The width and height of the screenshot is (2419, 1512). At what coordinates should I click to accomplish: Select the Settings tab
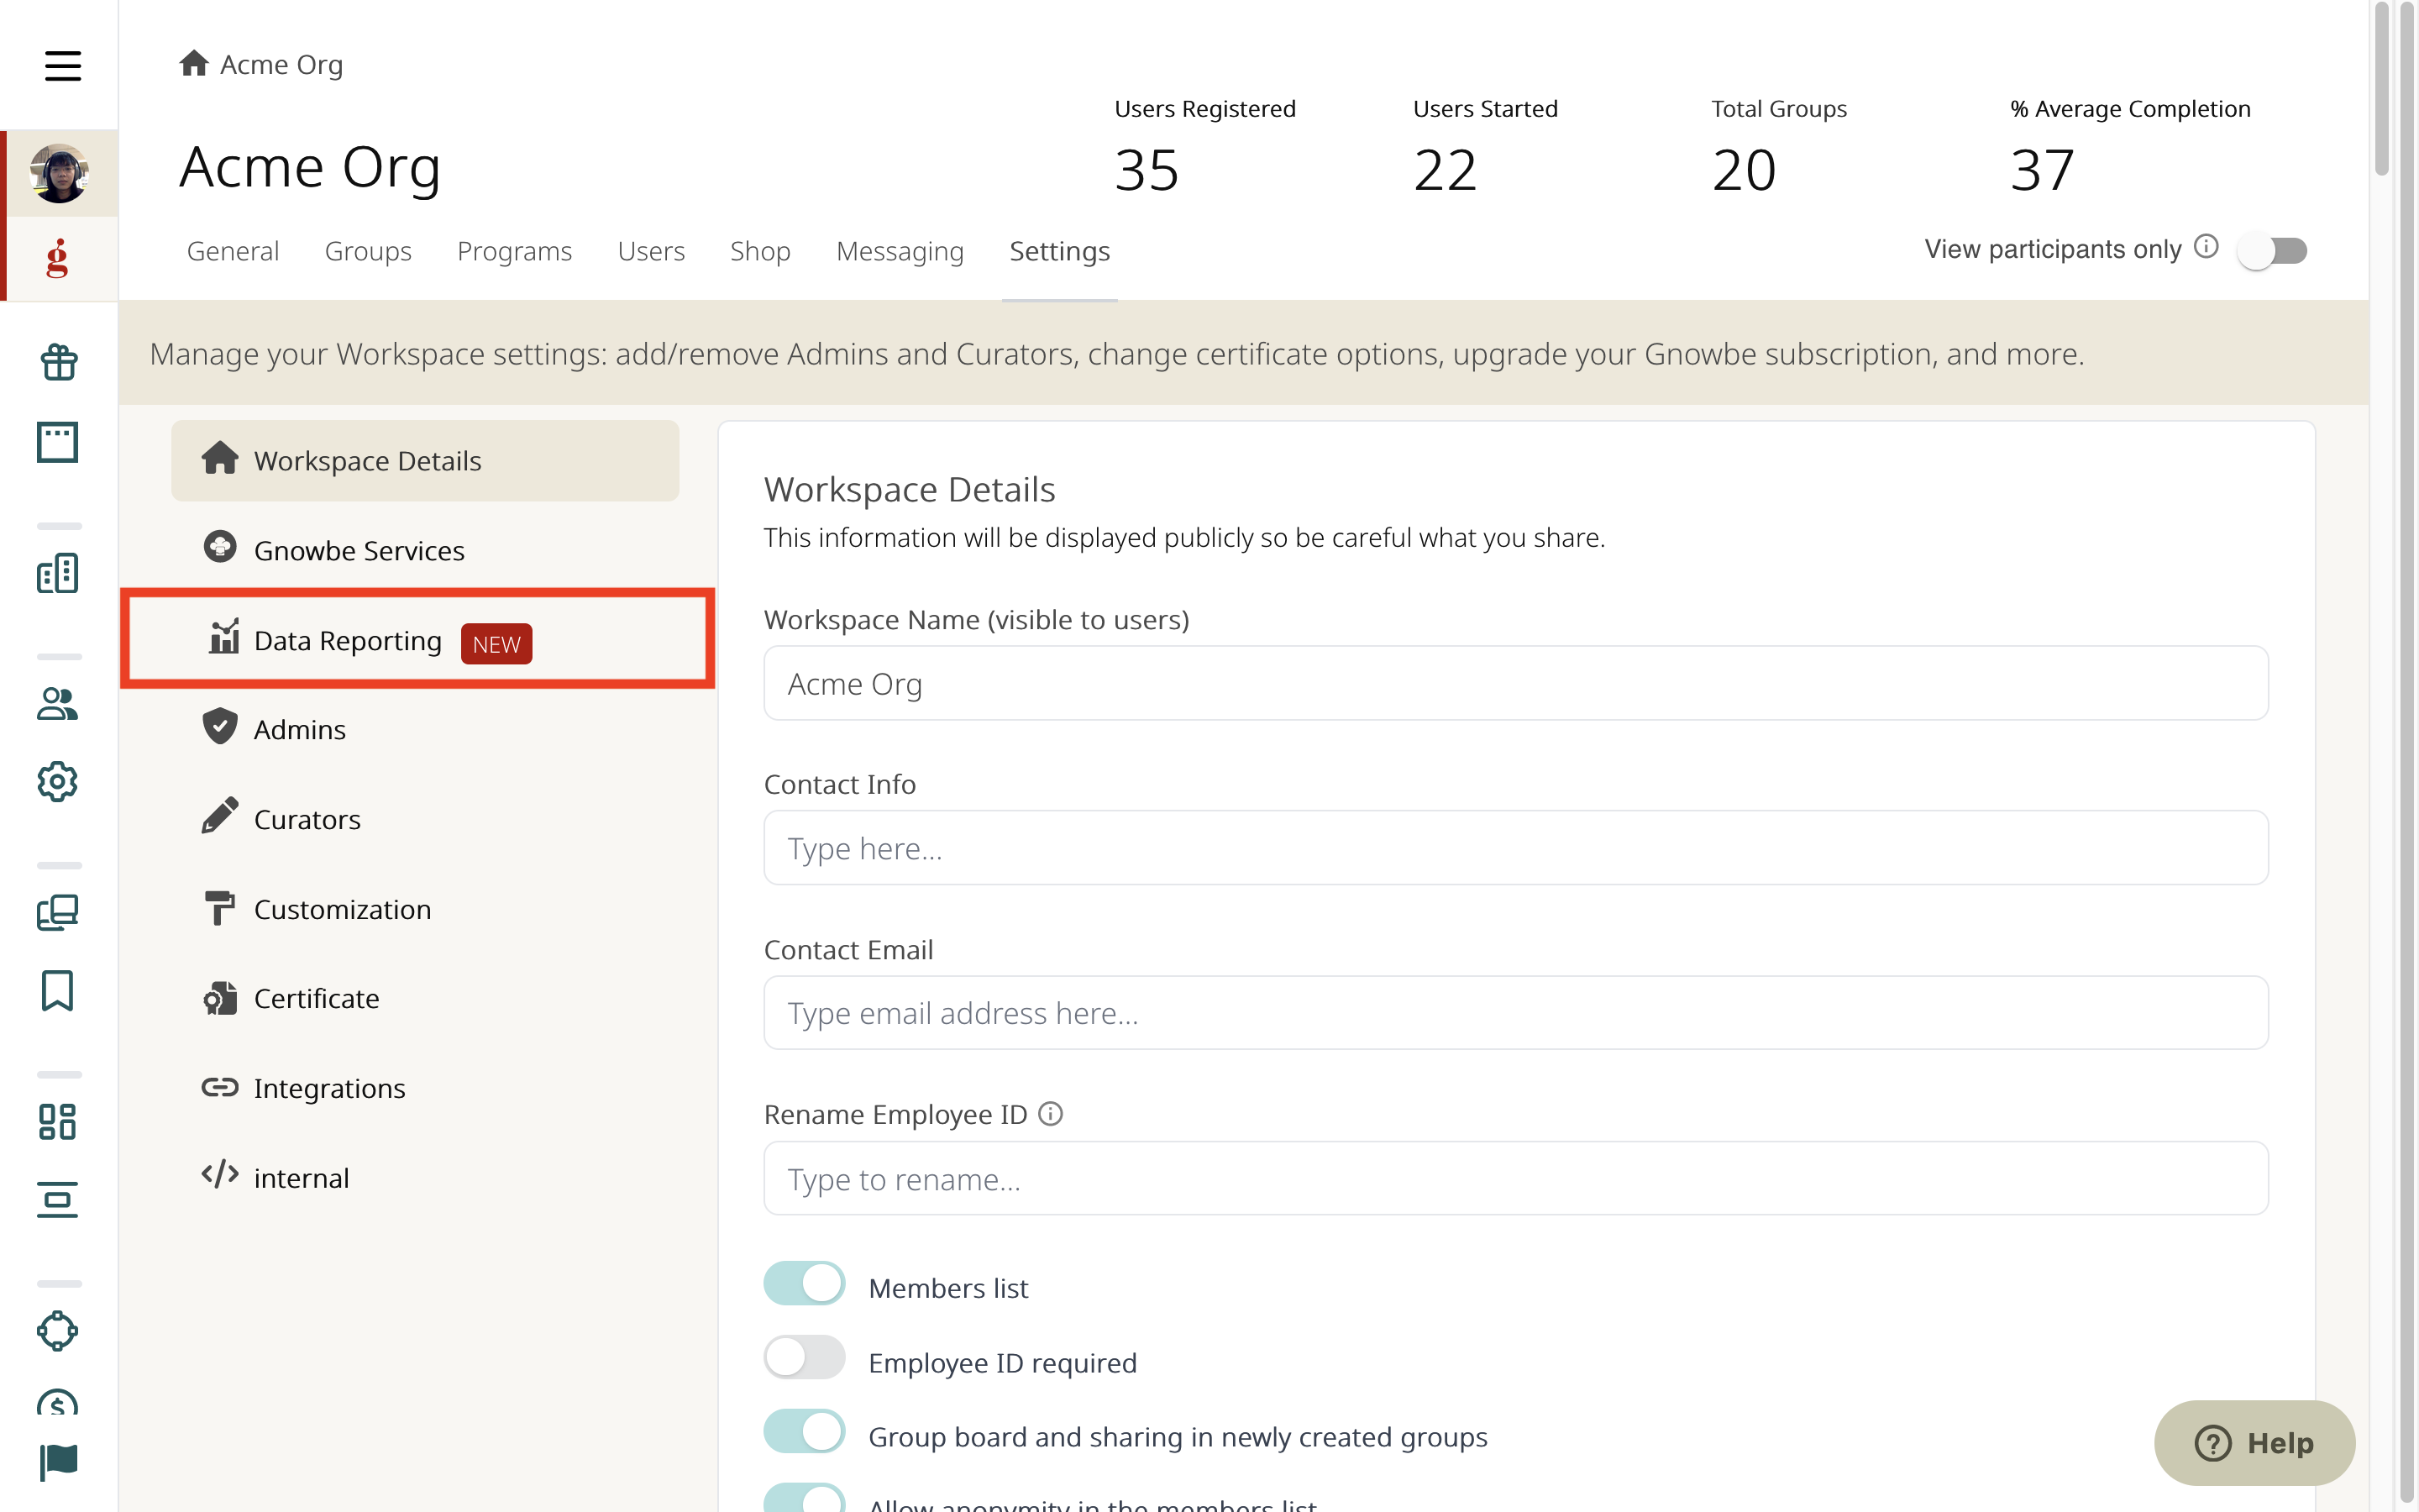point(1059,251)
